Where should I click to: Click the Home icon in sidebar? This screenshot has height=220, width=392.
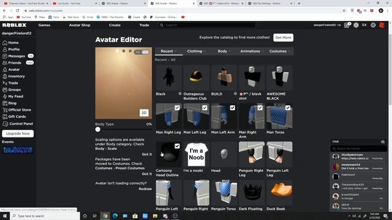[x=5, y=43]
